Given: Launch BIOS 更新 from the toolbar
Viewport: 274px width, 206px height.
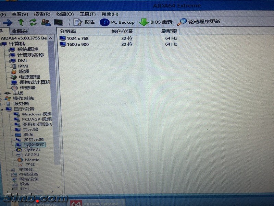Looking at the screenshot, I should point(156,22).
